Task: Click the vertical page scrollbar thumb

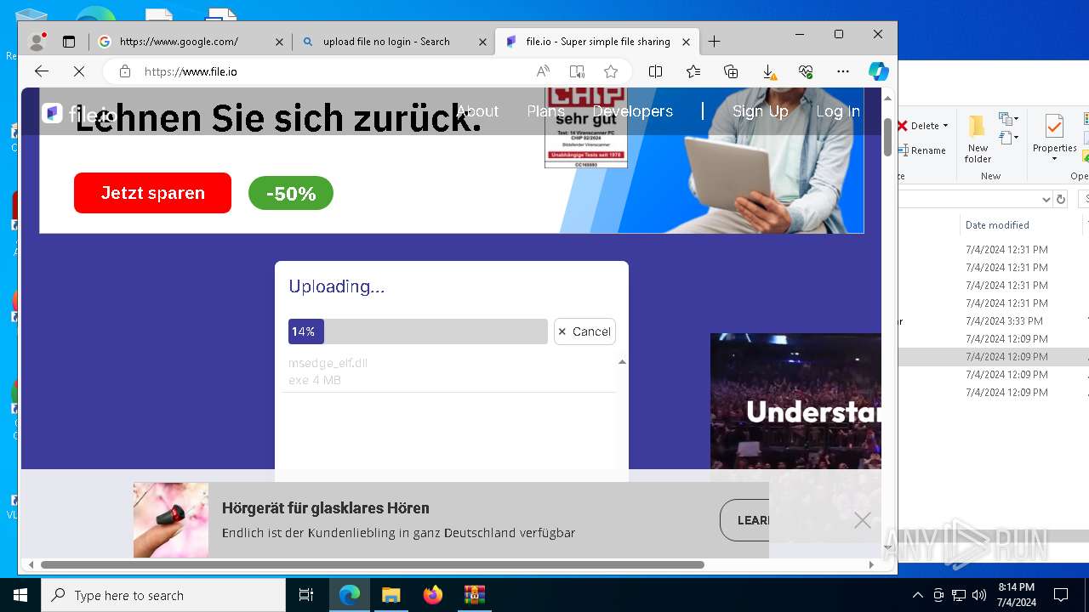Action: point(887,137)
